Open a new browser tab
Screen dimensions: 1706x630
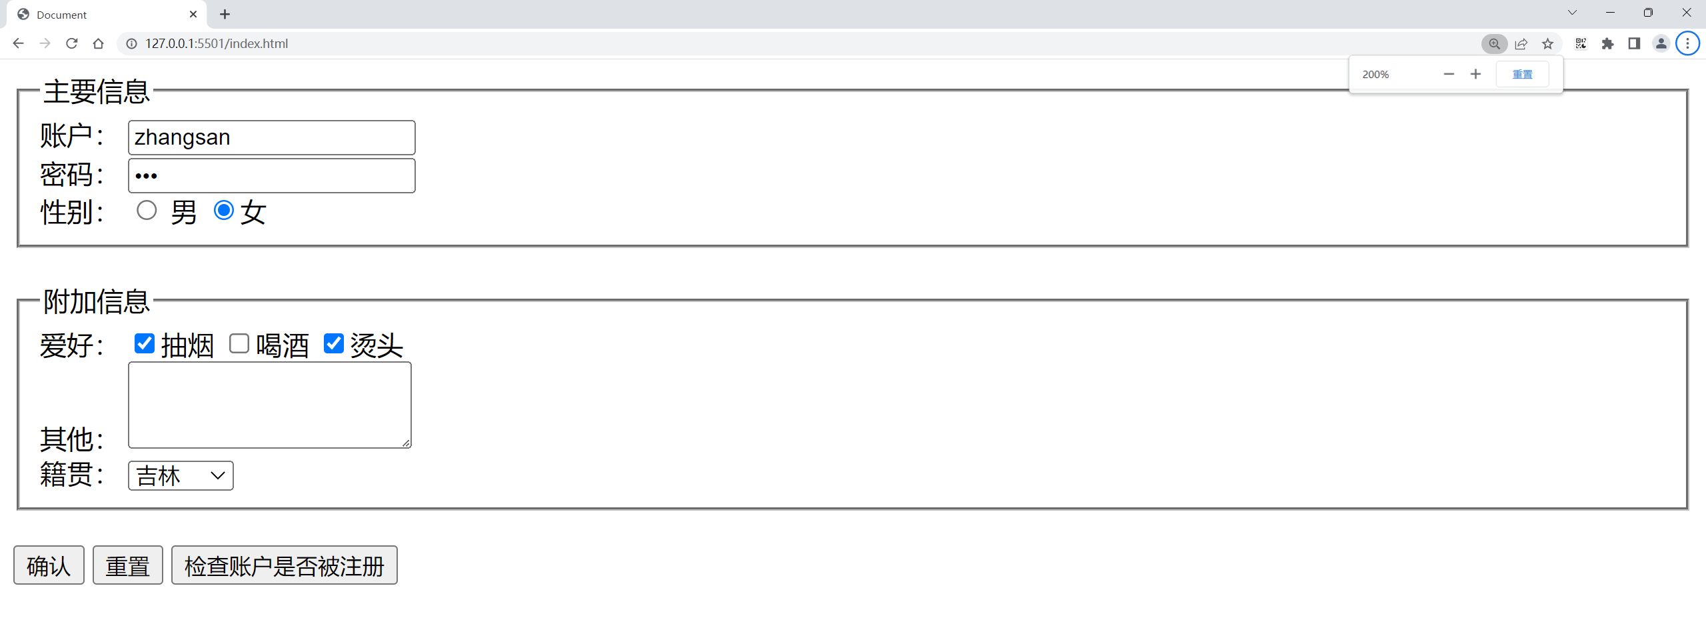[x=225, y=14]
